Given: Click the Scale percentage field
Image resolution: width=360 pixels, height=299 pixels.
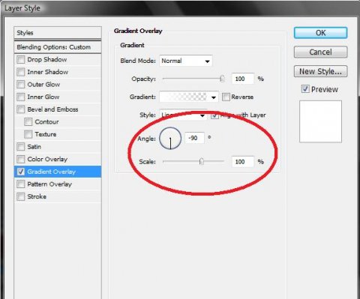Looking at the screenshot, I should click(243, 162).
